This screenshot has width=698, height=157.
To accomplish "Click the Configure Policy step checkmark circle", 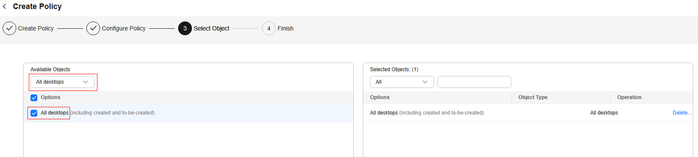I will click(x=93, y=28).
